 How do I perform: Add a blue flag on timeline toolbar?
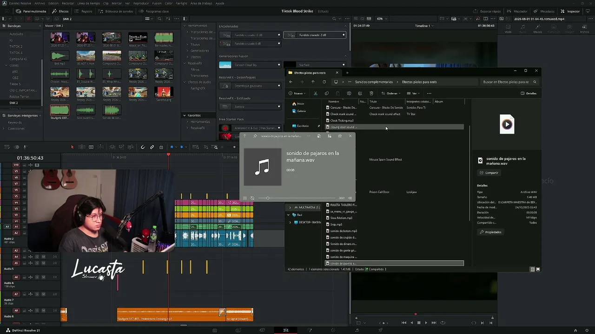click(x=172, y=147)
